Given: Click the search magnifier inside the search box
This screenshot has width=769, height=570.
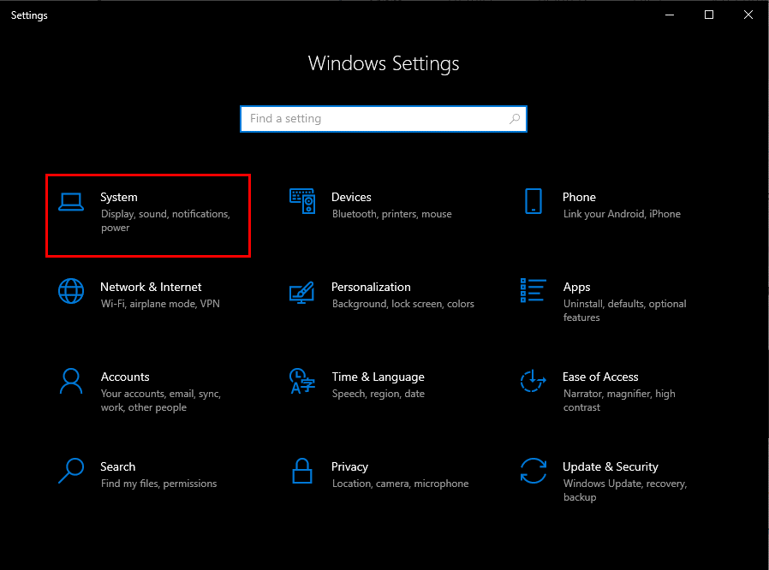Looking at the screenshot, I should click(x=515, y=118).
